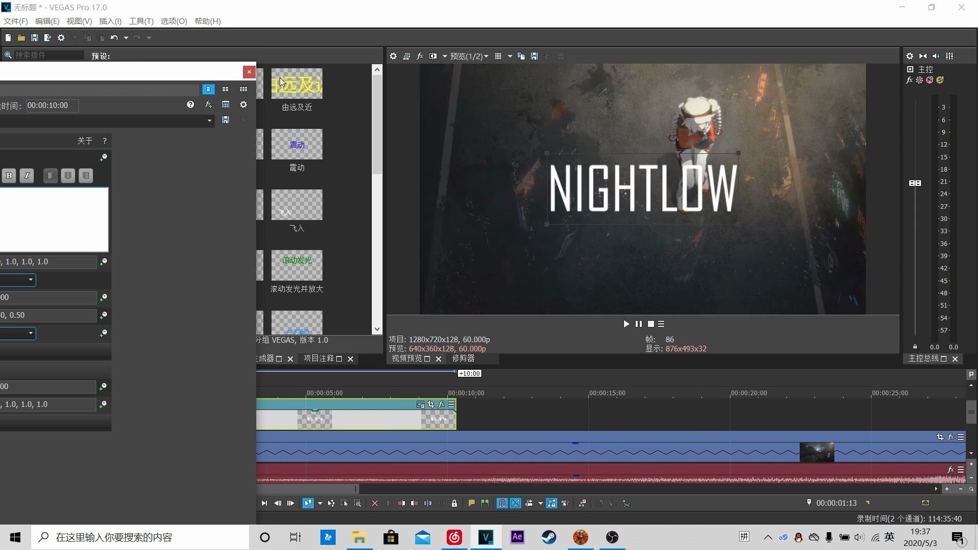The image size is (978, 550).
Task: Insert a marker with the yellow flag icon
Action: tap(471, 503)
